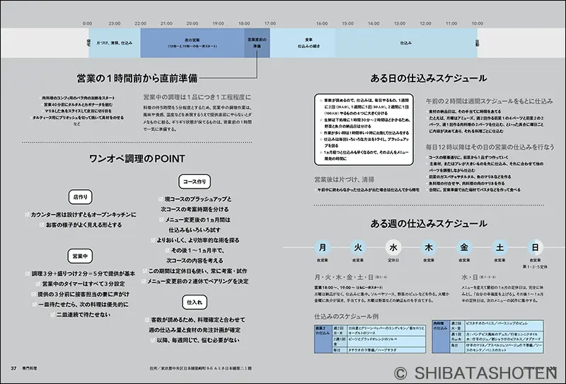Click the 仕込みのスケジュール例 label
Image resolution: width=566 pixels, height=384 pixels.
[346, 317]
